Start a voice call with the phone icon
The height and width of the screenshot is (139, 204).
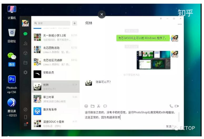171,106
